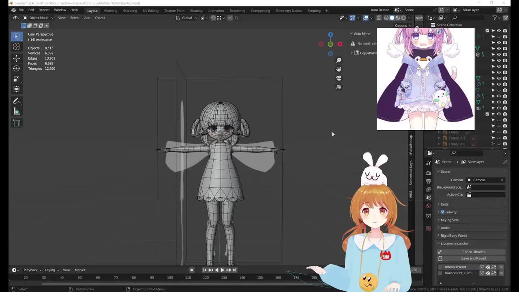Switch to the Modeling workspace tab
Viewport: 519px width, 292px height.
tap(110, 11)
